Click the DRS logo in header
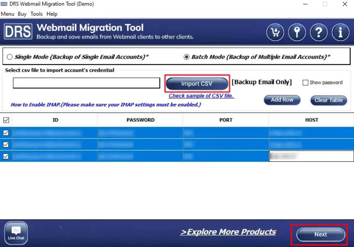The width and height of the screenshot is (354, 247). coord(18,31)
